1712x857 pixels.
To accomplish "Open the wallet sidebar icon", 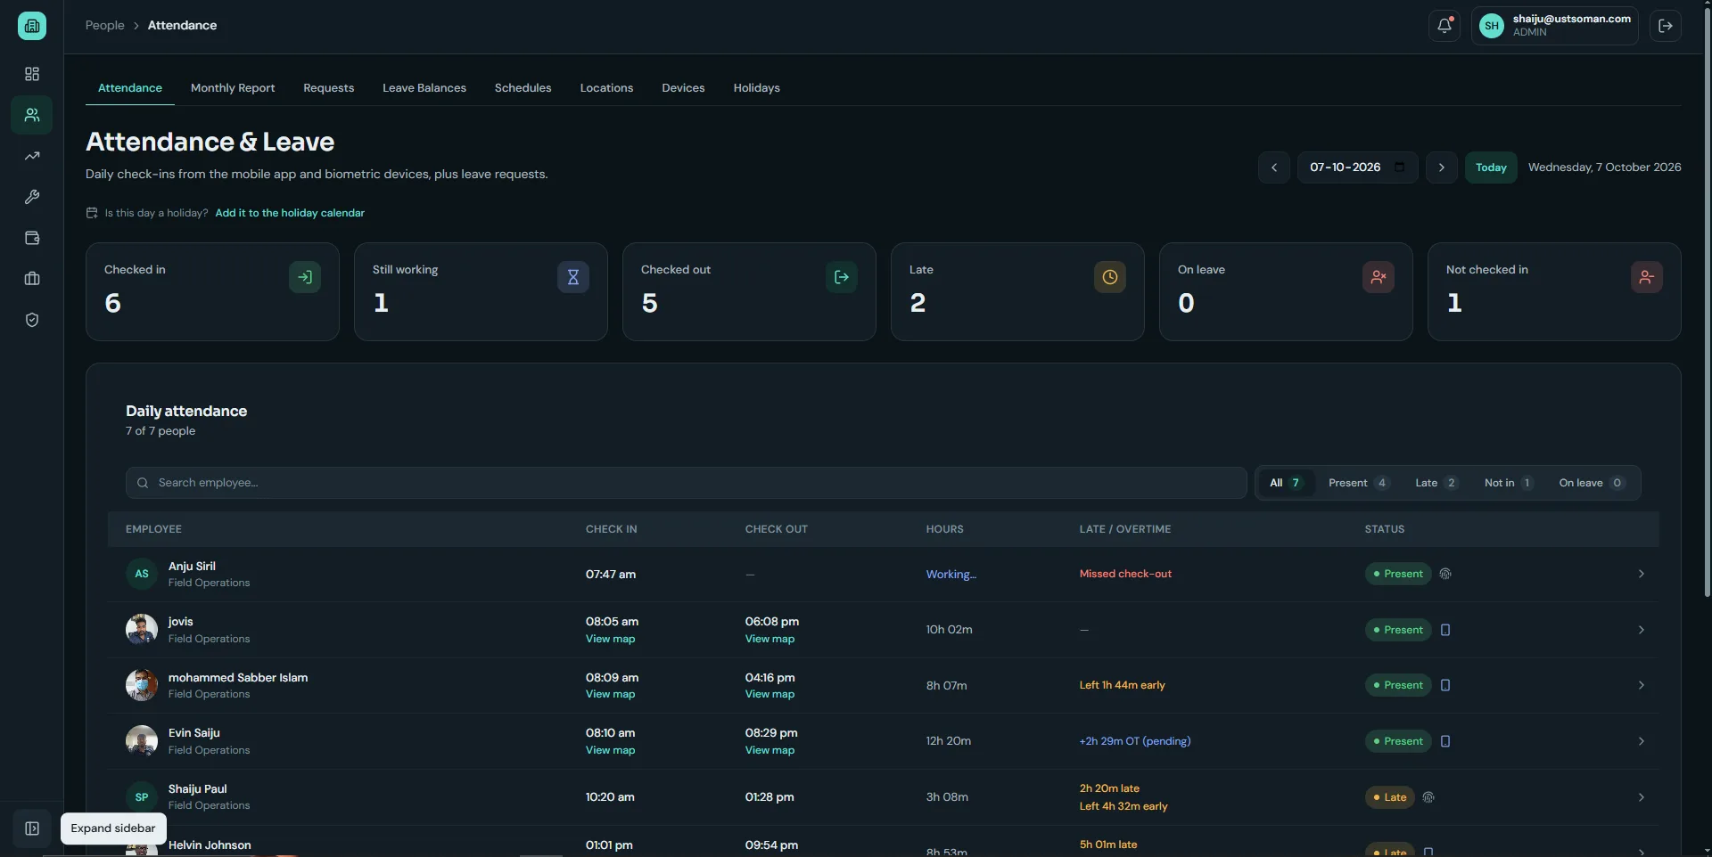I will [x=32, y=238].
